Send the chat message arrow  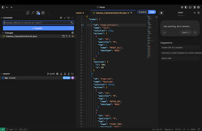195,32
